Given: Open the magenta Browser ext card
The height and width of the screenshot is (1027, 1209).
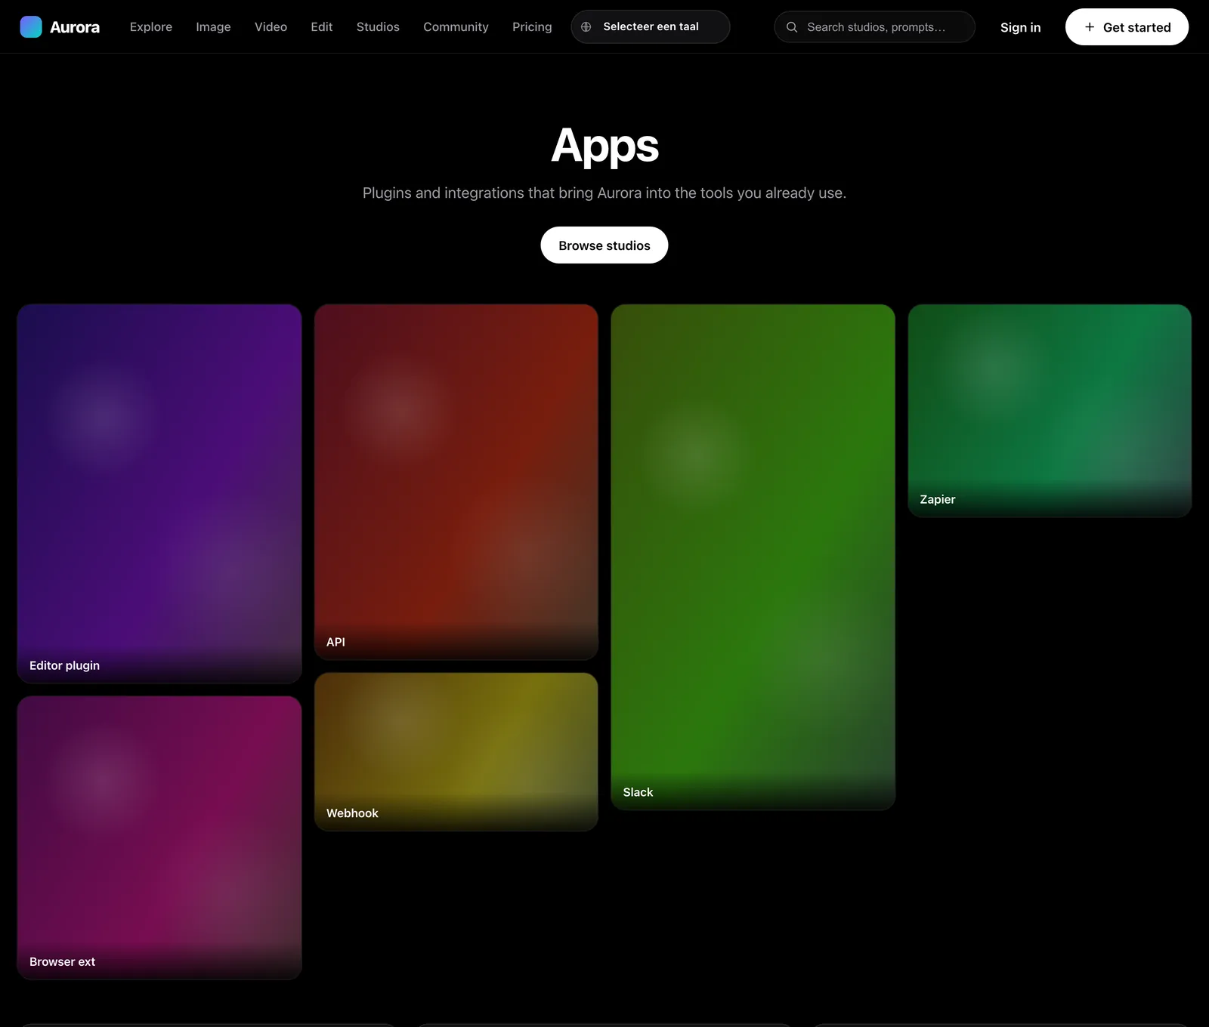Looking at the screenshot, I should point(159,838).
